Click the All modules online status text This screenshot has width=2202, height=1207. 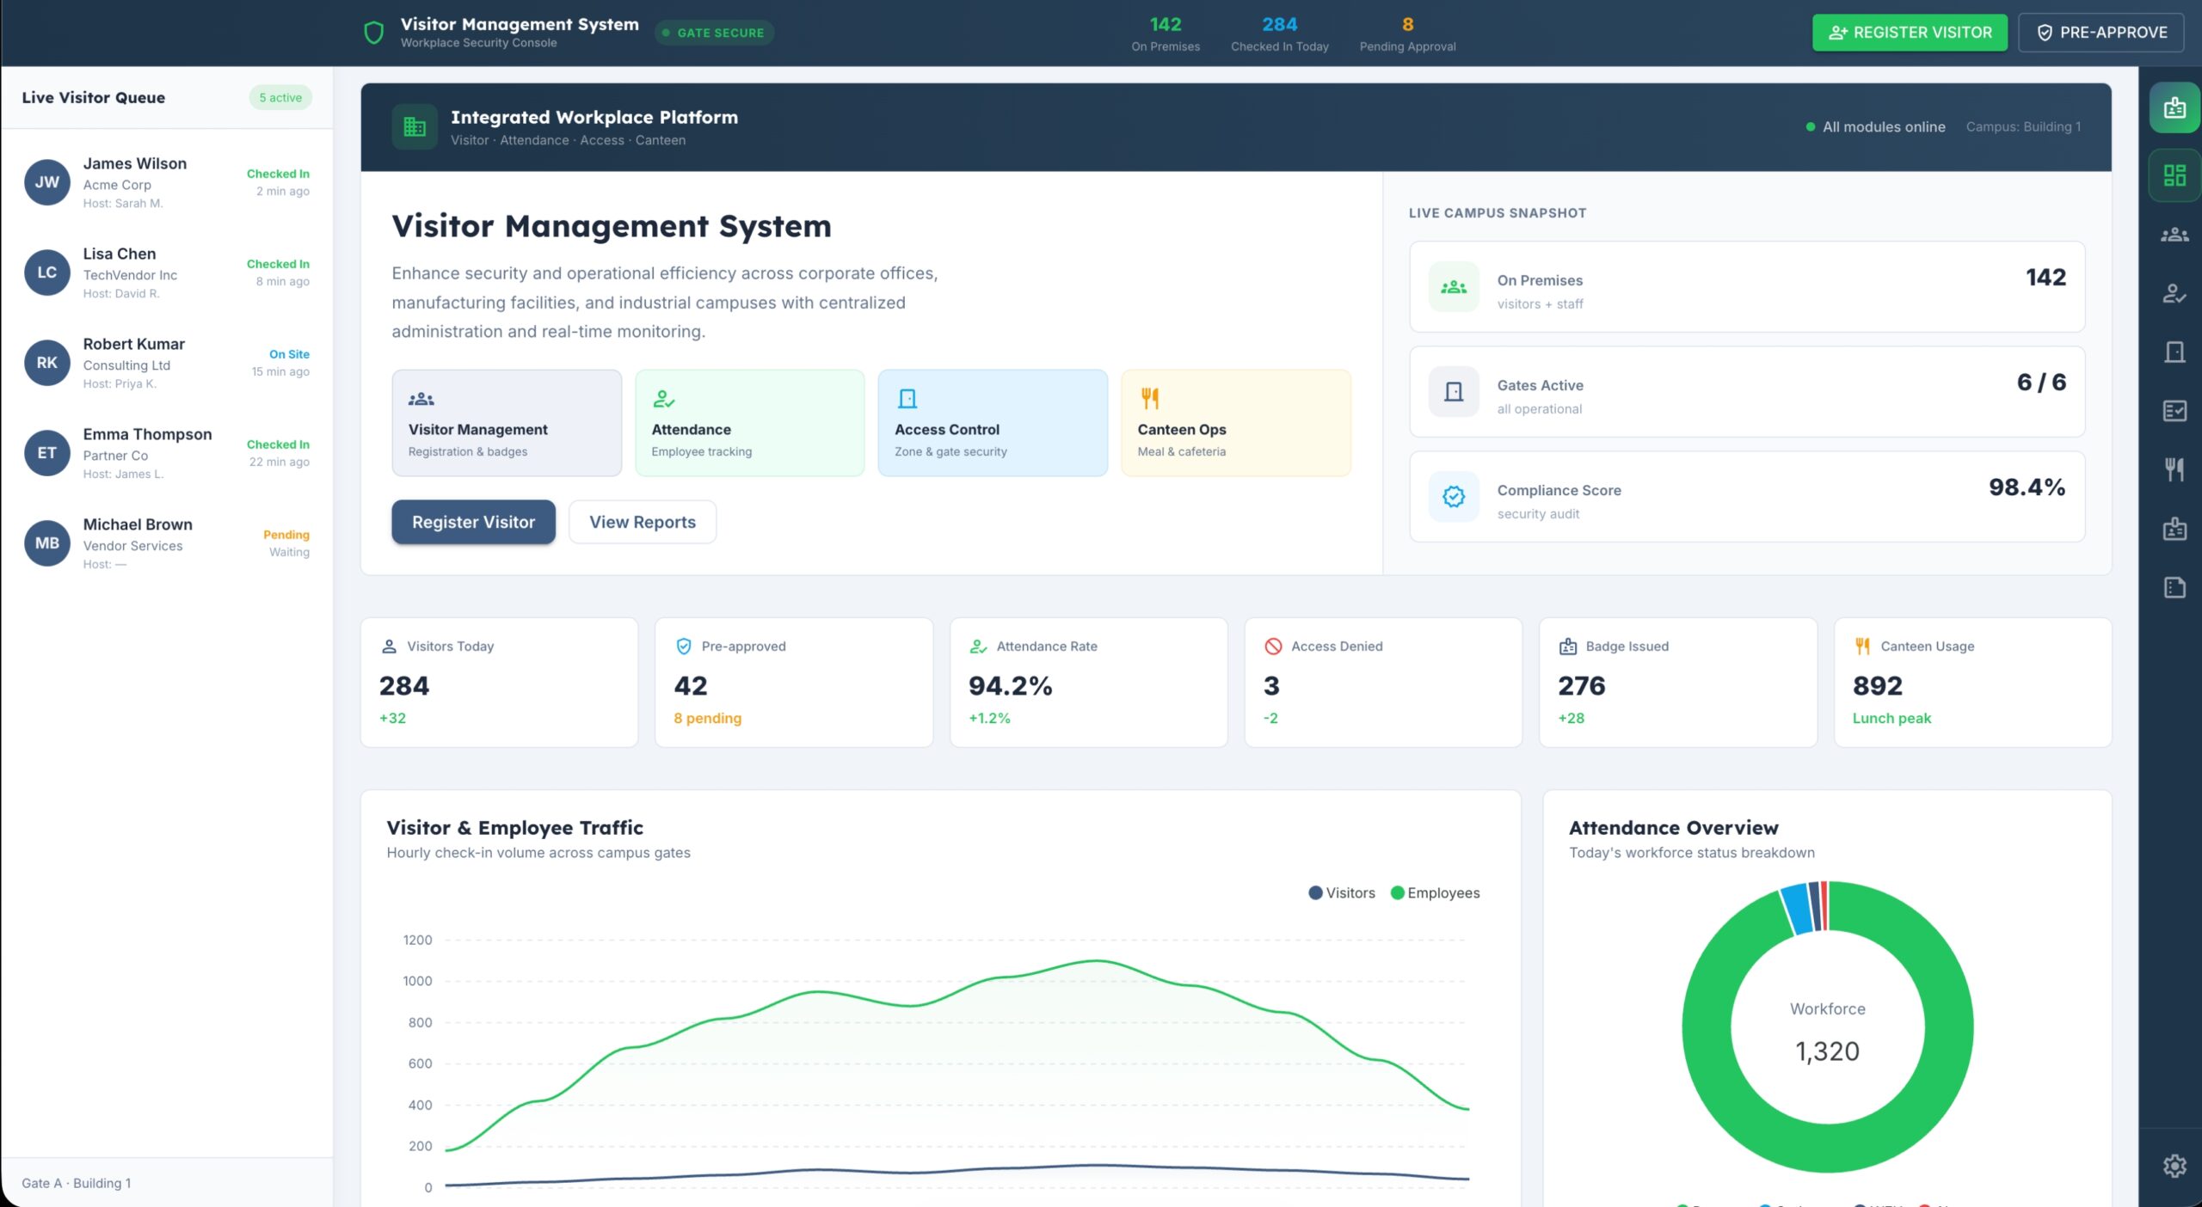coord(1884,127)
